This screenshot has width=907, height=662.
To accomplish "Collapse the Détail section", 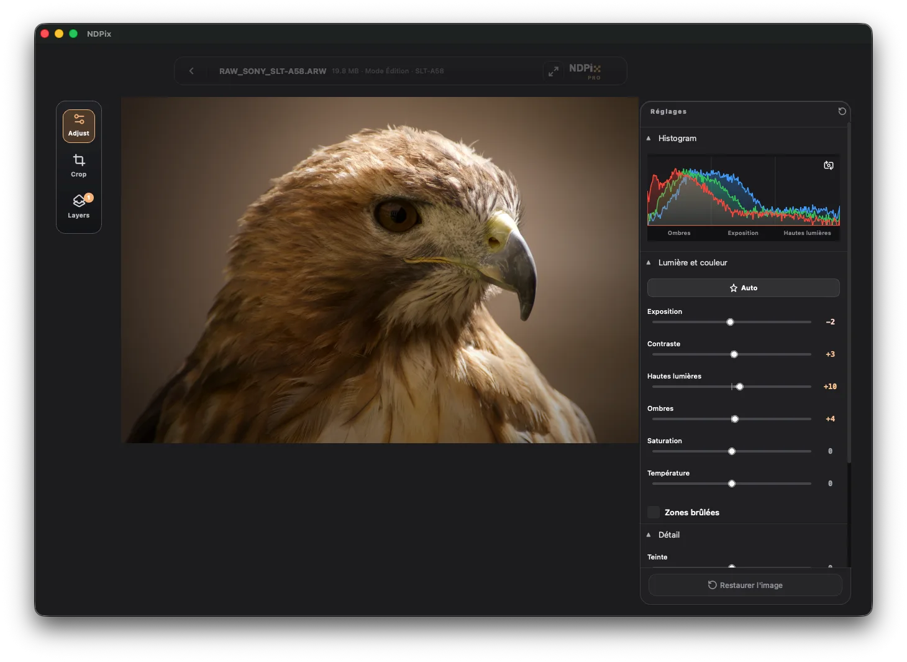I will tap(649, 535).
